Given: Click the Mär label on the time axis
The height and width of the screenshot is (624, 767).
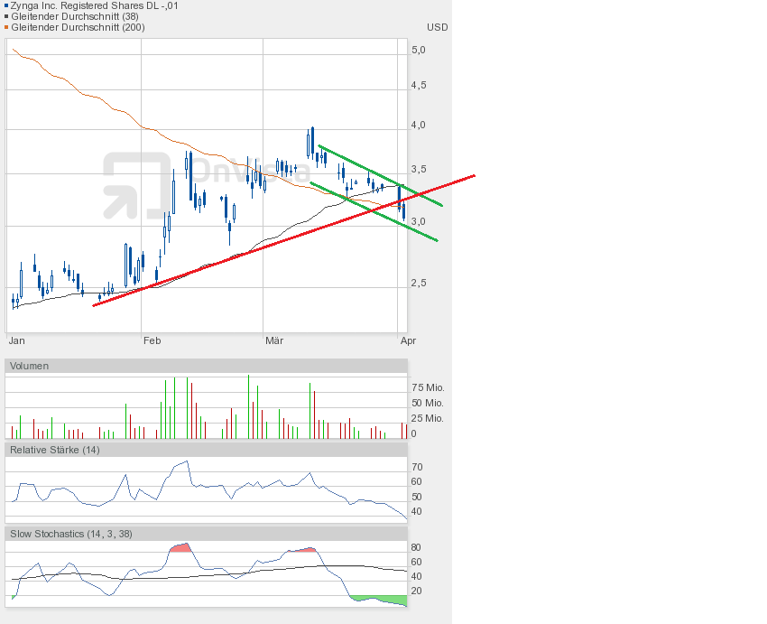Looking at the screenshot, I should [274, 340].
